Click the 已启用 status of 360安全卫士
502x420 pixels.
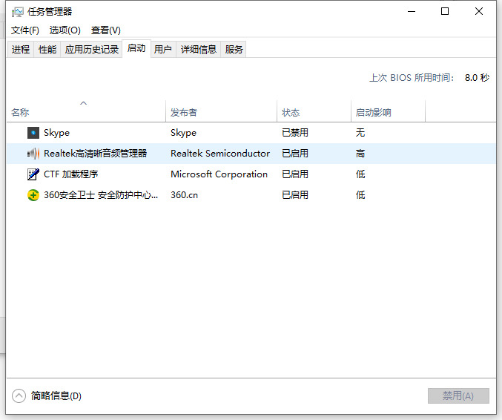tap(295, 195)
